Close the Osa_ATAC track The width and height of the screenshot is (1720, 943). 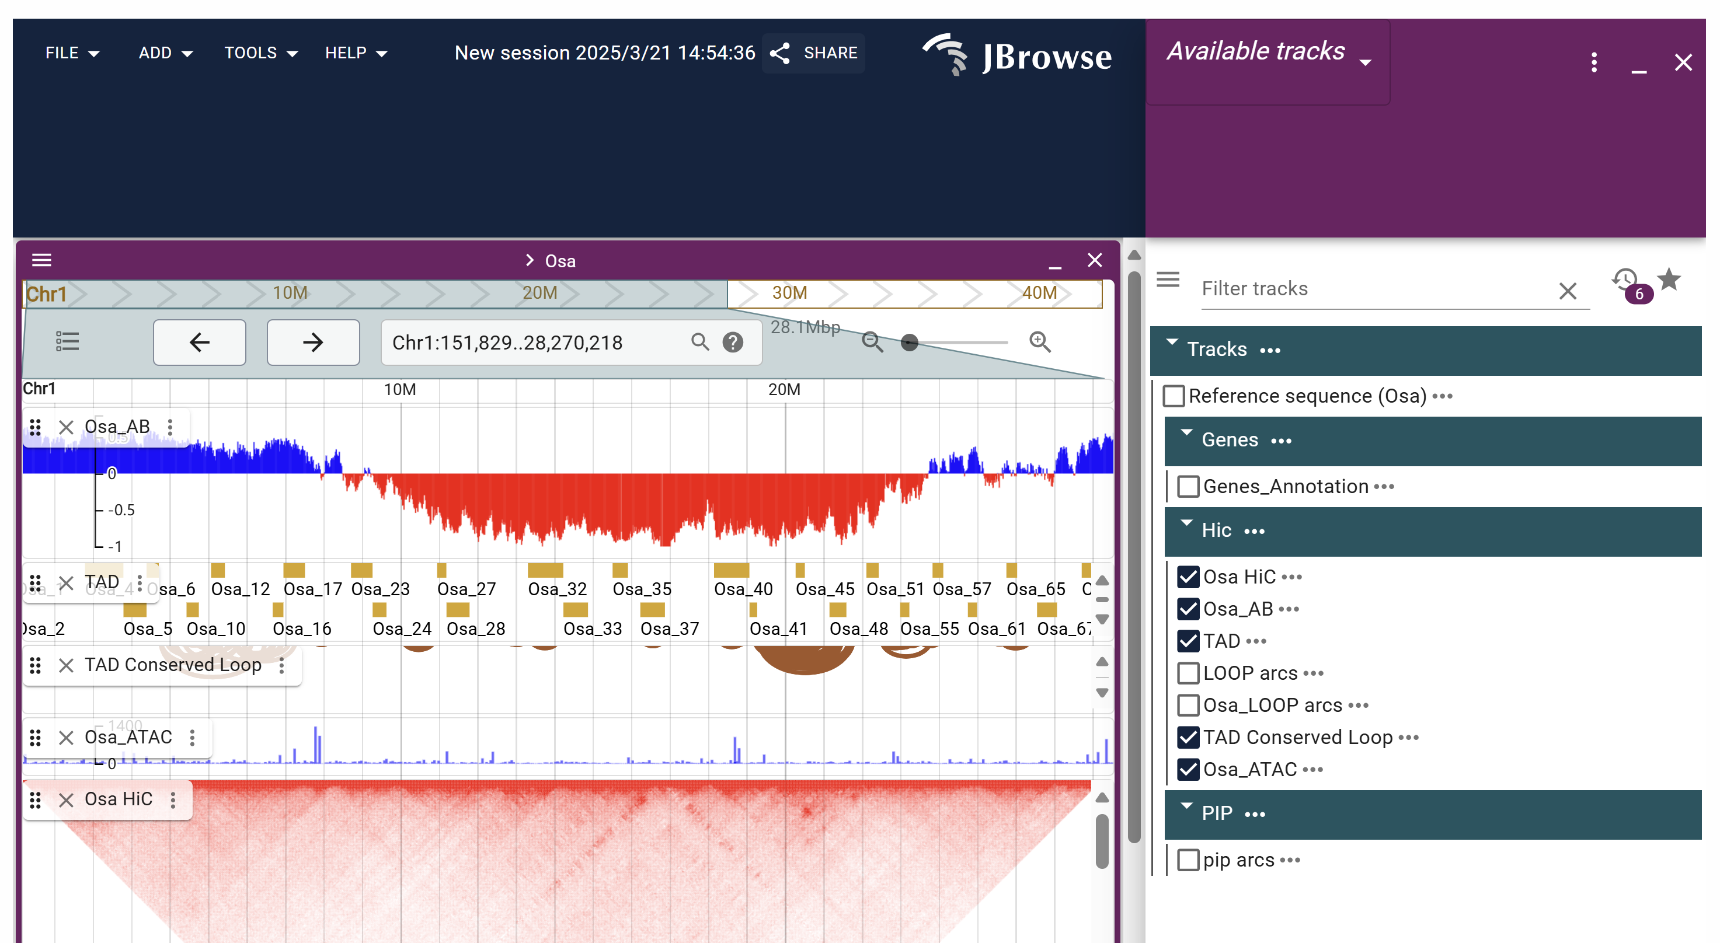(65, 738)
